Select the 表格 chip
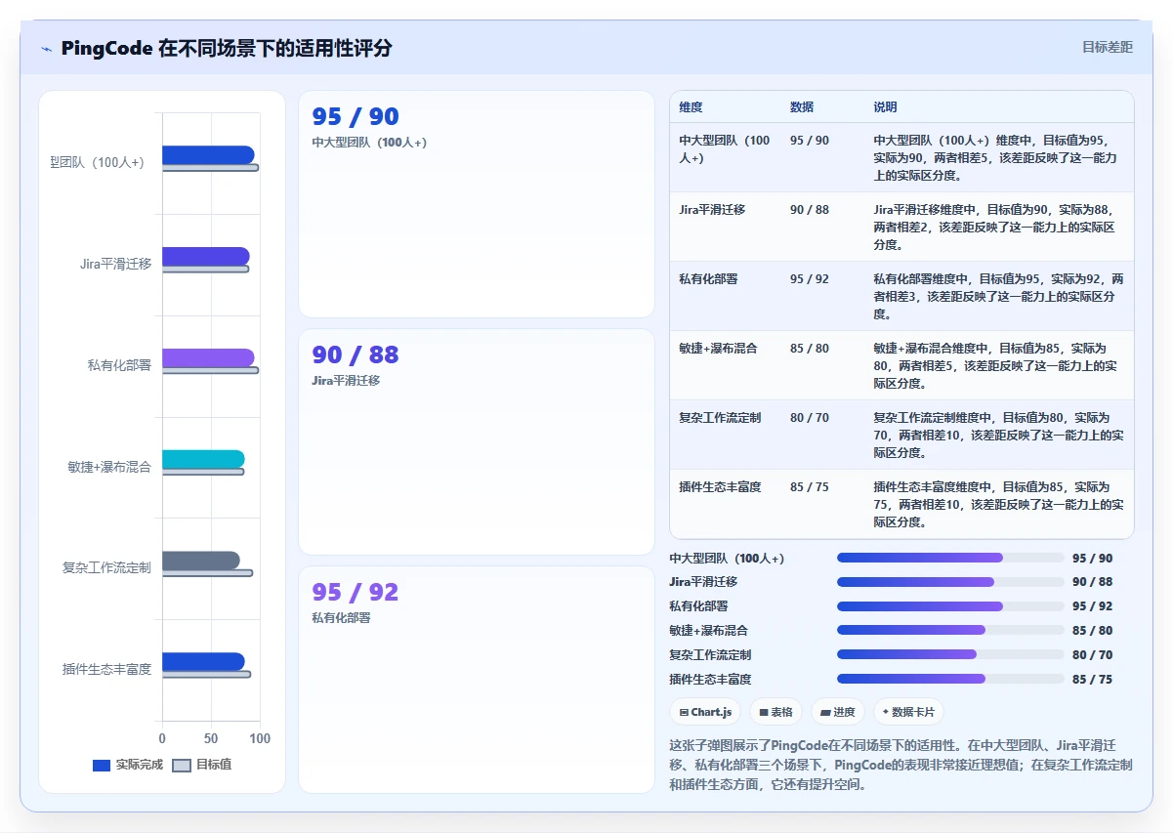The image size is (1173, 833). tap(775, 712)
